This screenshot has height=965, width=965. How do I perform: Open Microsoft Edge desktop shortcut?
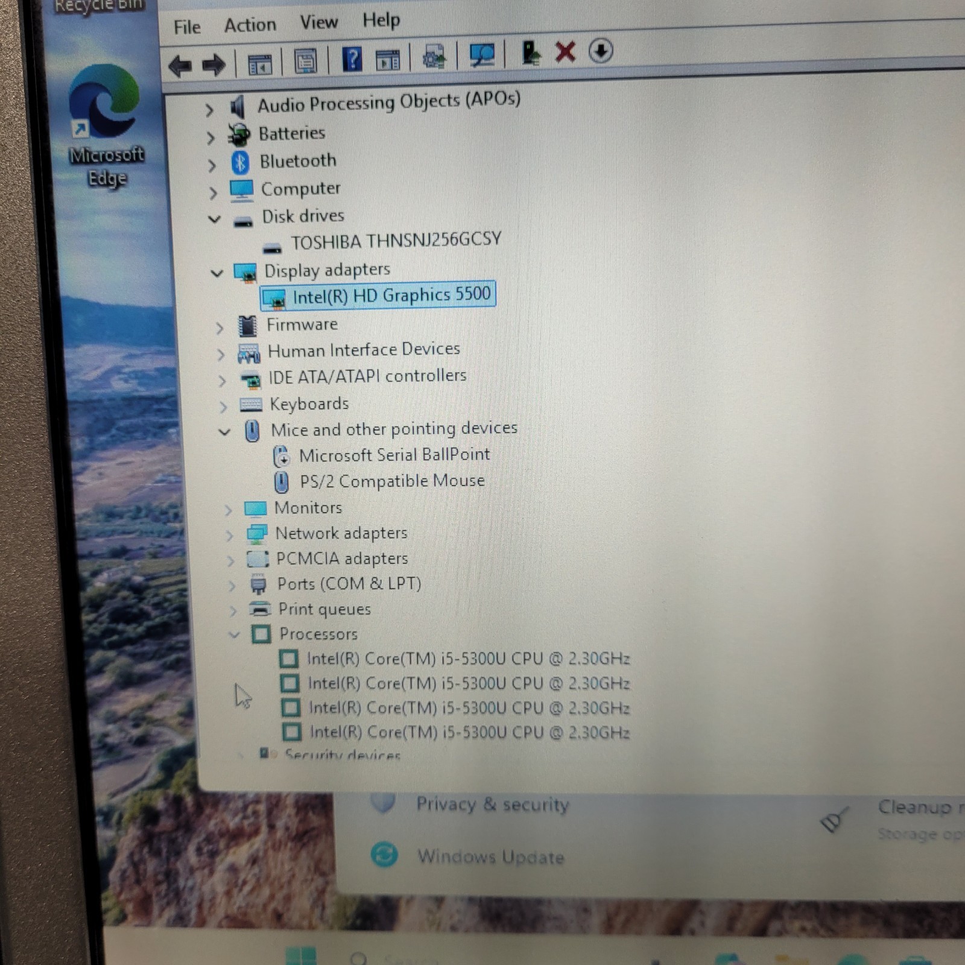click(x=106, y=126)
